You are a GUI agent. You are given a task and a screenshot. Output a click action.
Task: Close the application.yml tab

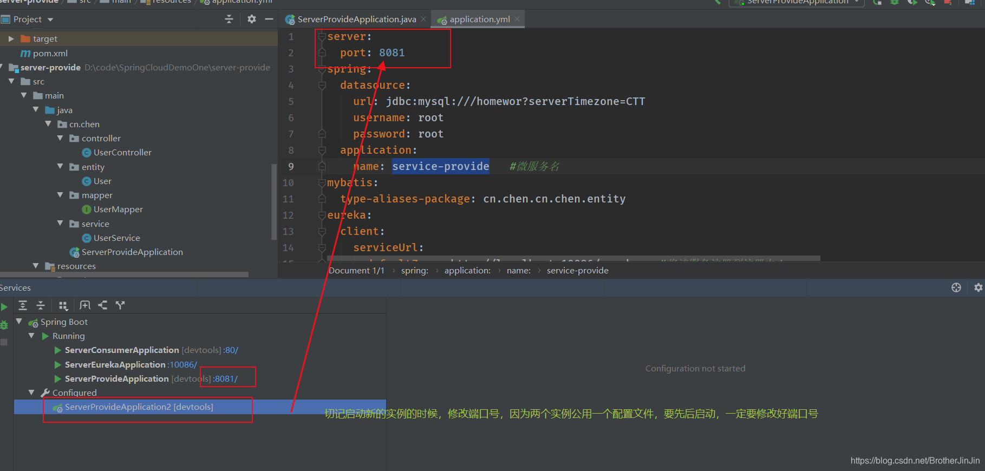click(517, 19)
